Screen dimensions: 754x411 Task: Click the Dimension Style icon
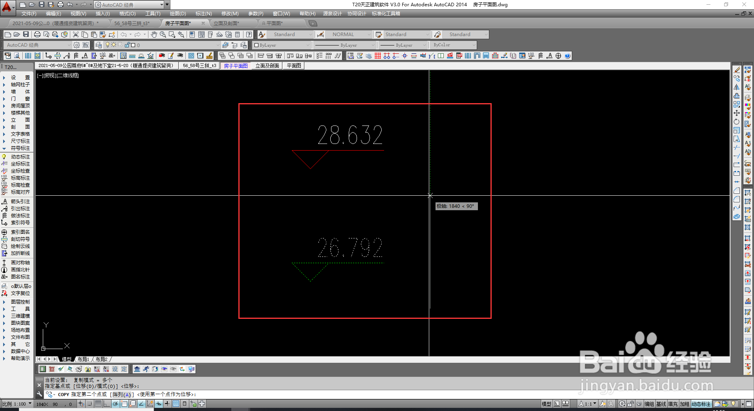tap(320, 35)
